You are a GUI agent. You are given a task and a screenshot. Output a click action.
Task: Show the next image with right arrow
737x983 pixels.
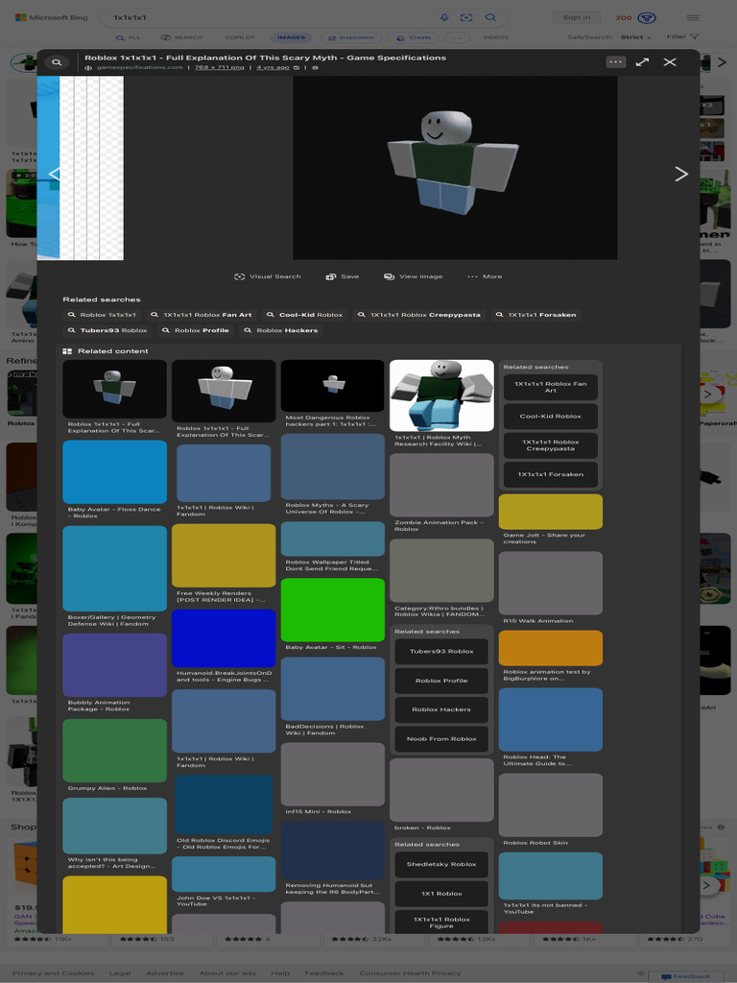pos(681,174)
